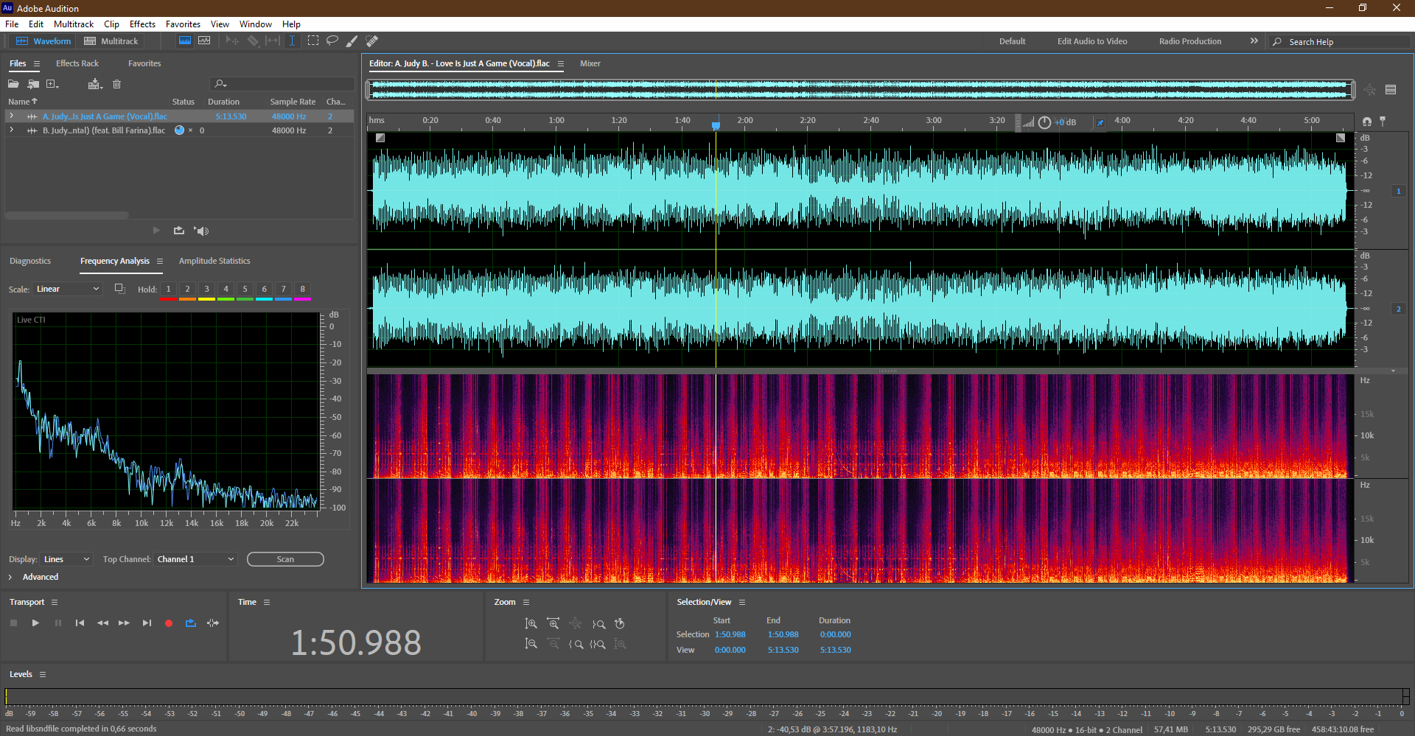Click the Fast Forward button
The height and width of the screenshot is (736, 1415).
[x=125, y=623]
